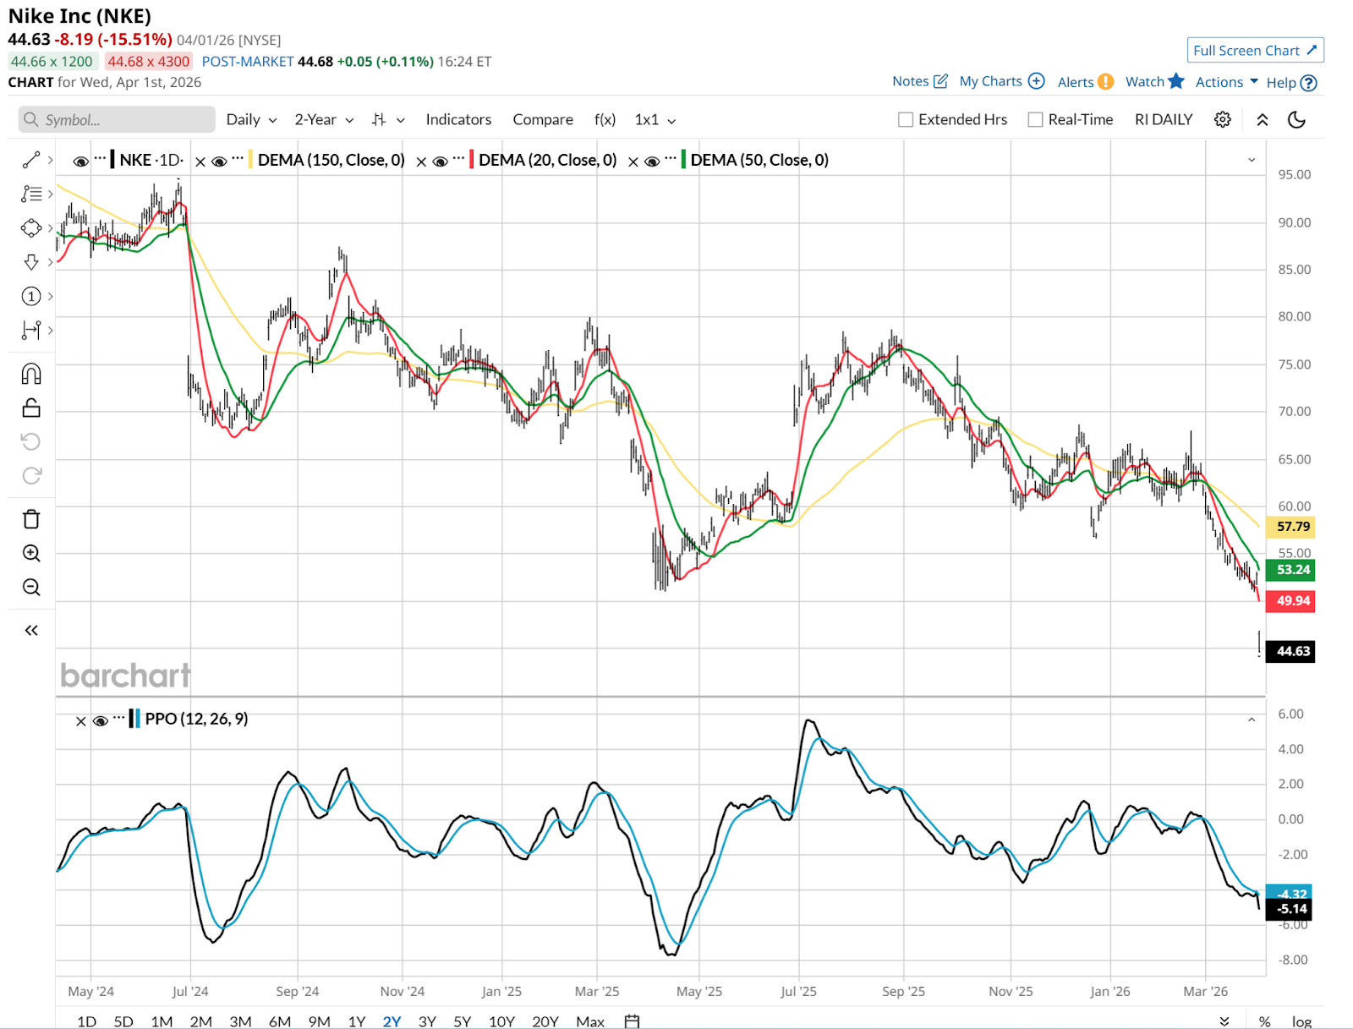Hide the PPO indicator using eye icon
The width and height of the screenshot is (1353, 1029).
(x=101, y=720)
